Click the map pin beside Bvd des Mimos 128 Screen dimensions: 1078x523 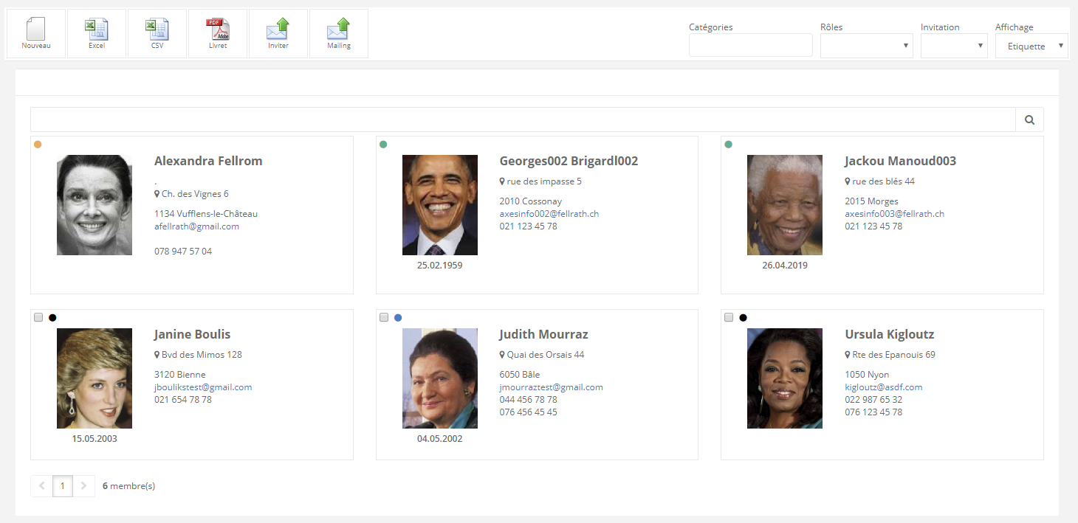157,355
